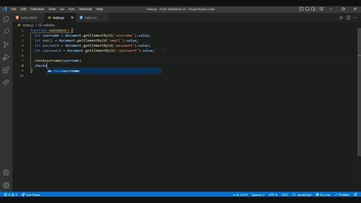Click checkusername(username) call on line 7
Image resolution: width=361 pixels, height=203 pixels.
click(x=58, y=60)
